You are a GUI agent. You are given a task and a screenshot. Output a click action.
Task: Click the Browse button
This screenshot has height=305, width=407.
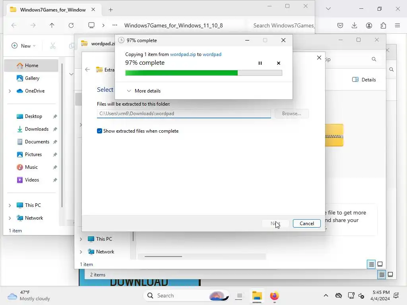(291, 114)
